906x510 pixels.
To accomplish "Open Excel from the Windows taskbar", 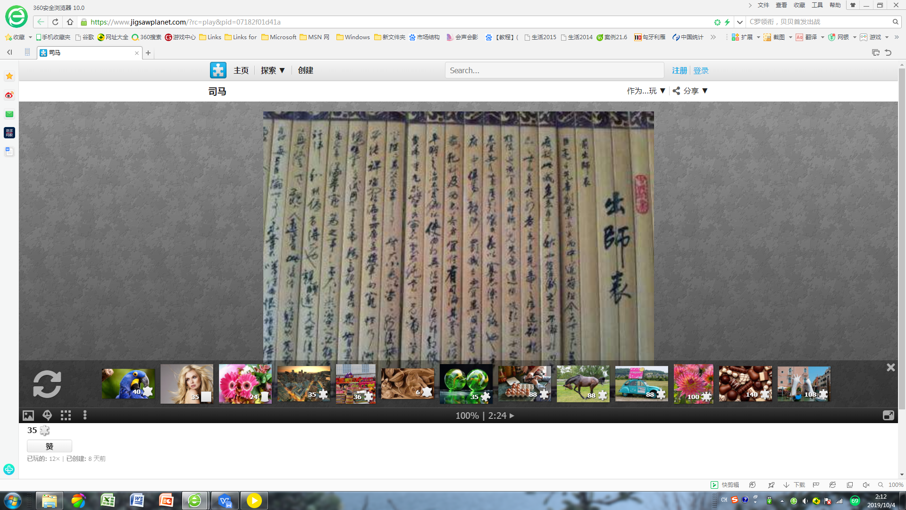I will (x=108, y=500).
